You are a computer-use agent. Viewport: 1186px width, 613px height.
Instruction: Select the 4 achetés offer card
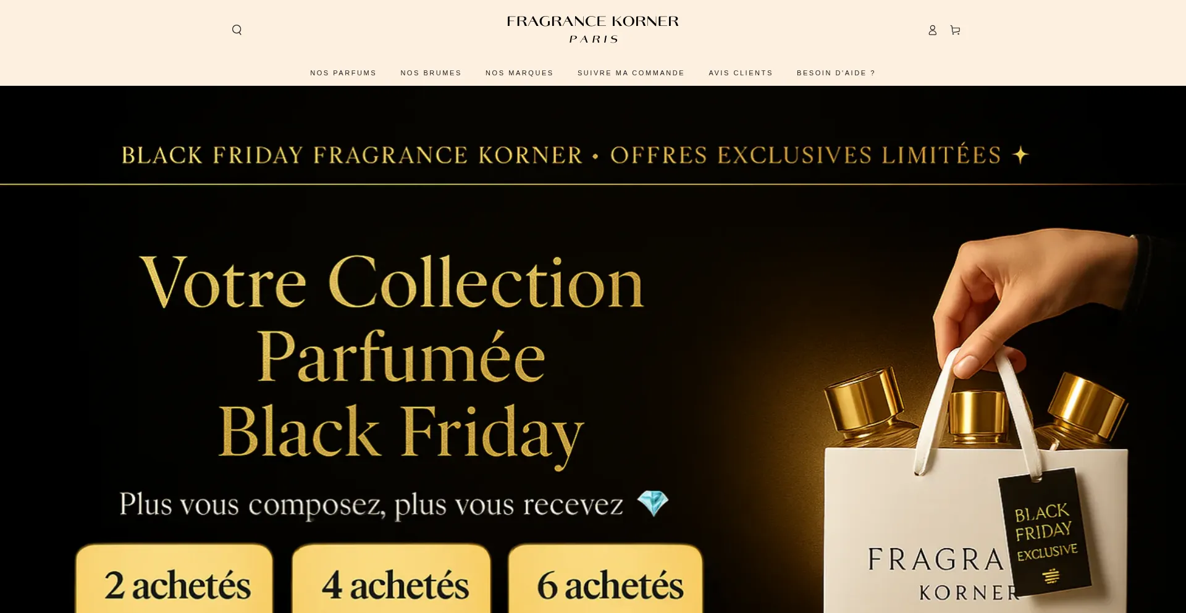[391, 578]
